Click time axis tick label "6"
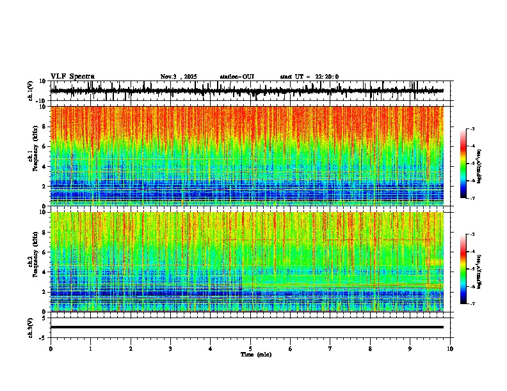507x391 pixels. pyautogui.click(x=291, y=349)
